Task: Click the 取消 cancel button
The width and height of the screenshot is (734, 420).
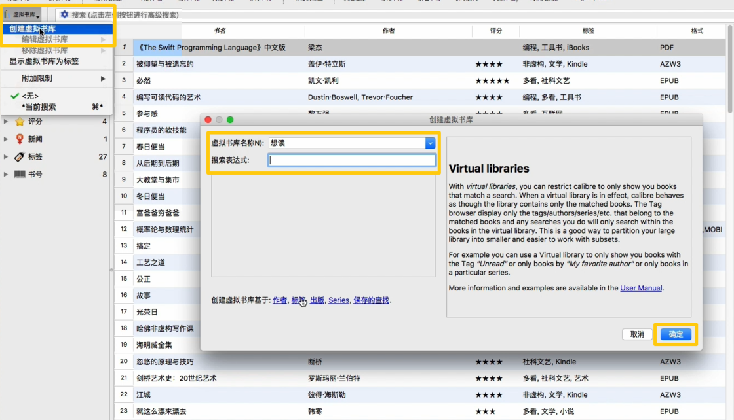Action: tap(637, 334)
